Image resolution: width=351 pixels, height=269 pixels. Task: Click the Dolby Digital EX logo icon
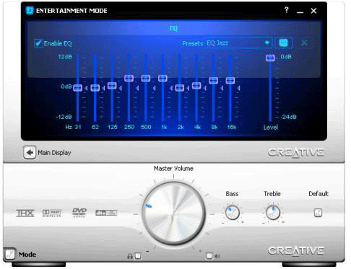(x=52, y=213)
